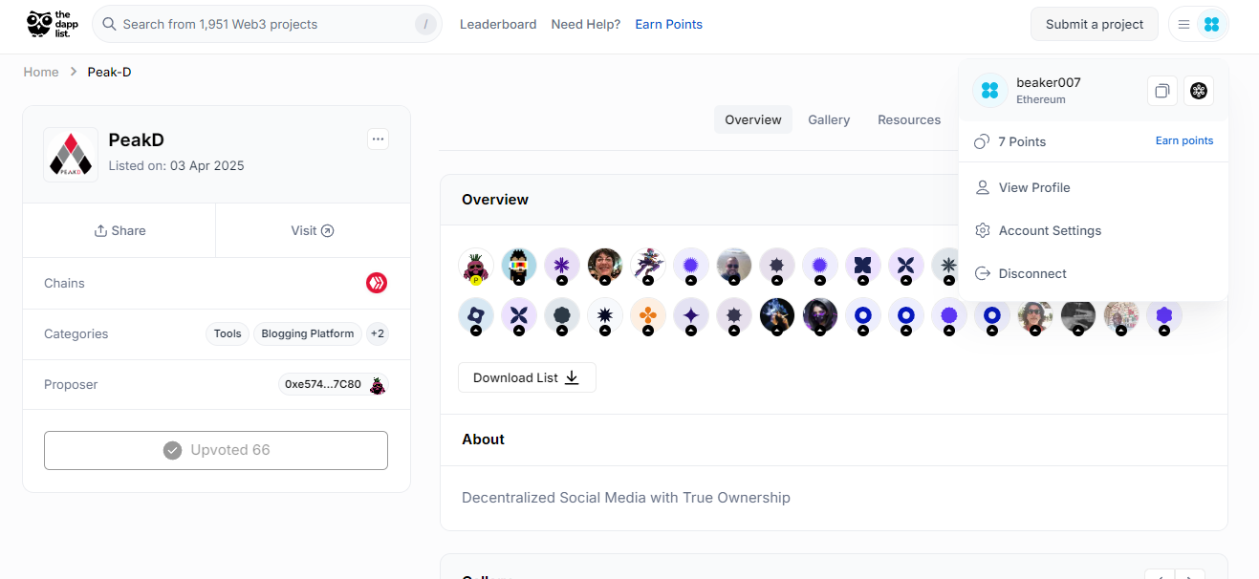Expand the +2 more categories badge
Viewport: 1259px width, 579px height.
[x=378, y=334]
